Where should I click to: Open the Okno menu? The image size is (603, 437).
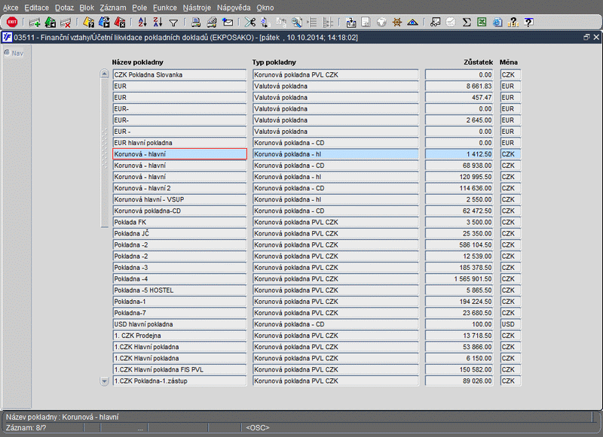[x=265, y=8]
